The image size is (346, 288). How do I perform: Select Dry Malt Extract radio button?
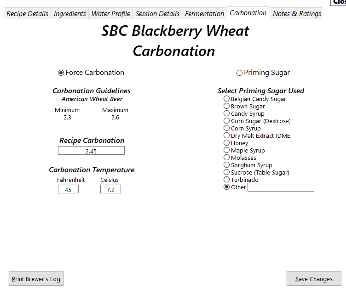click(226, 136)
